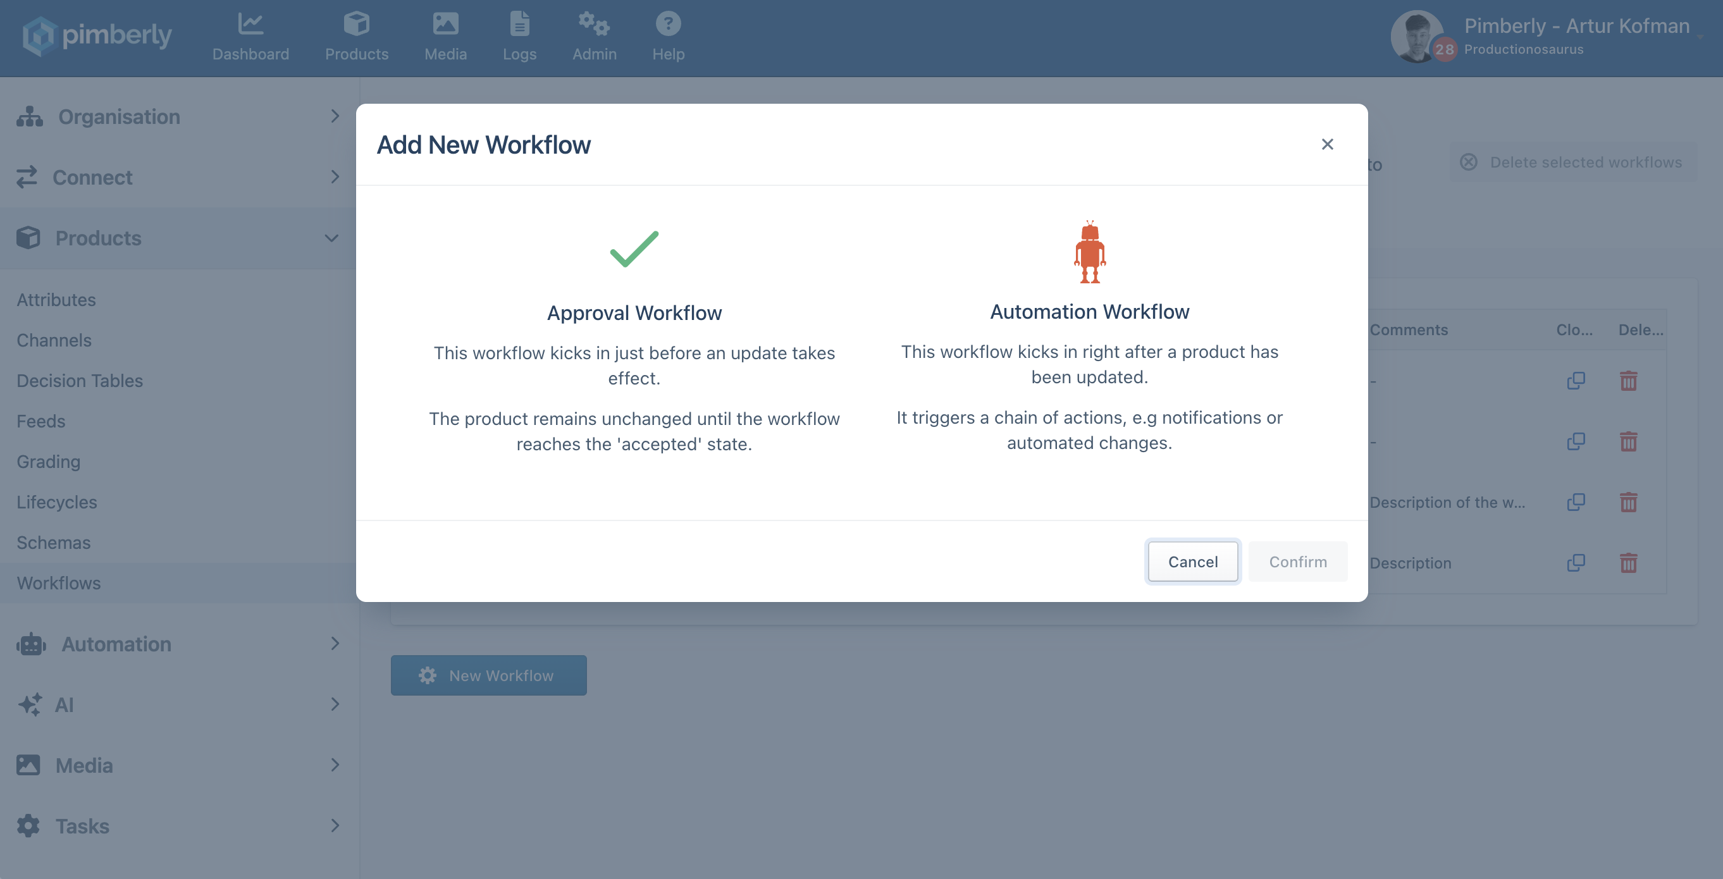
Task: Click the New Workflow button
Action: point(488,675)
